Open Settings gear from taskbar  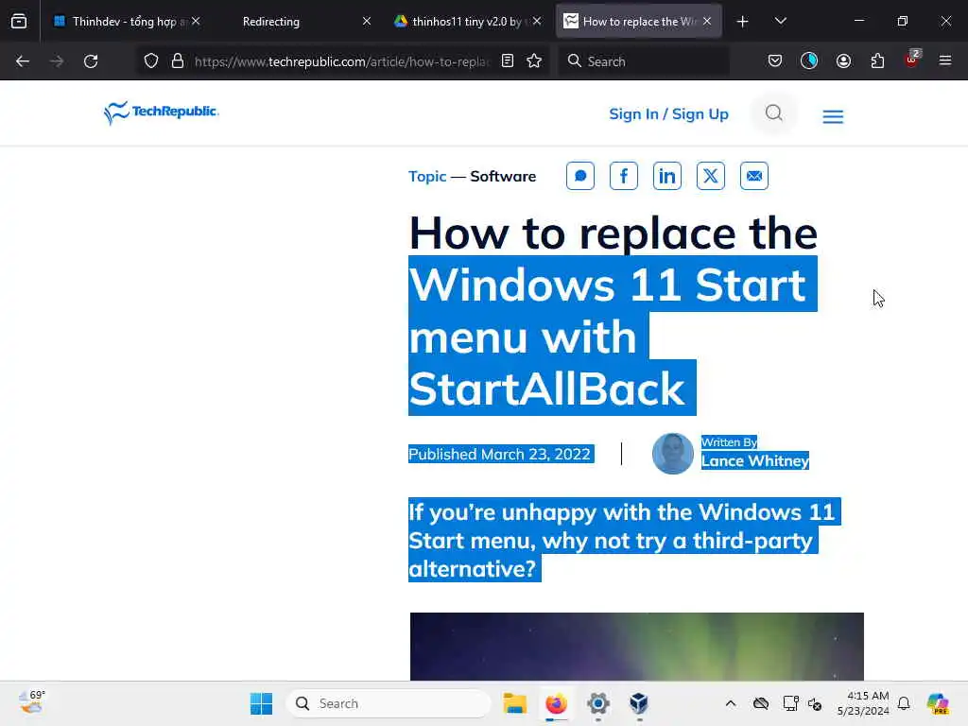pyautogui.click(x=598, y=703)
